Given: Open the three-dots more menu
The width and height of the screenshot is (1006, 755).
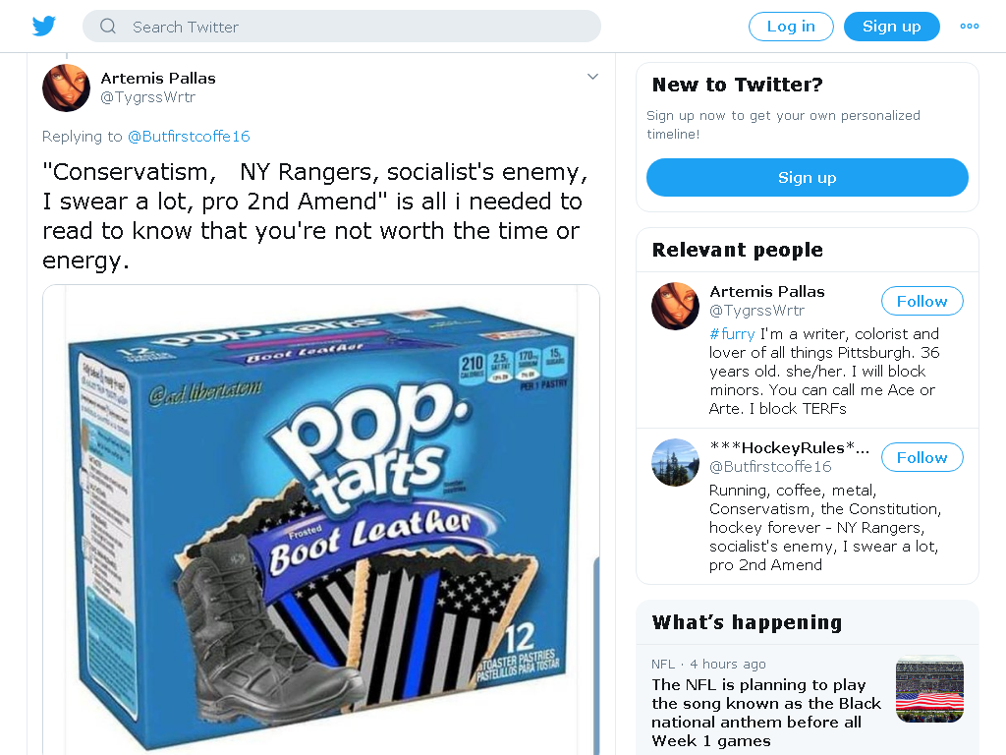Looking at the screenshot, I should 969,27.
